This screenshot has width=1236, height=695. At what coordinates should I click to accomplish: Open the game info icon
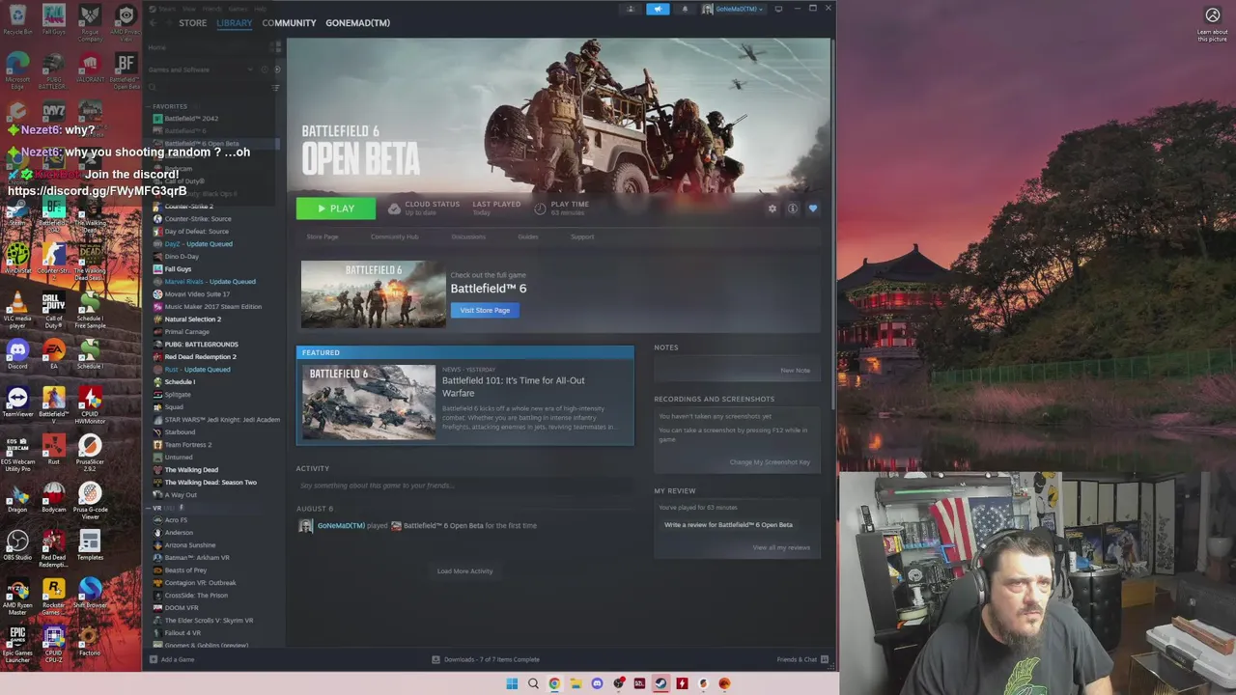coord(792,208)
